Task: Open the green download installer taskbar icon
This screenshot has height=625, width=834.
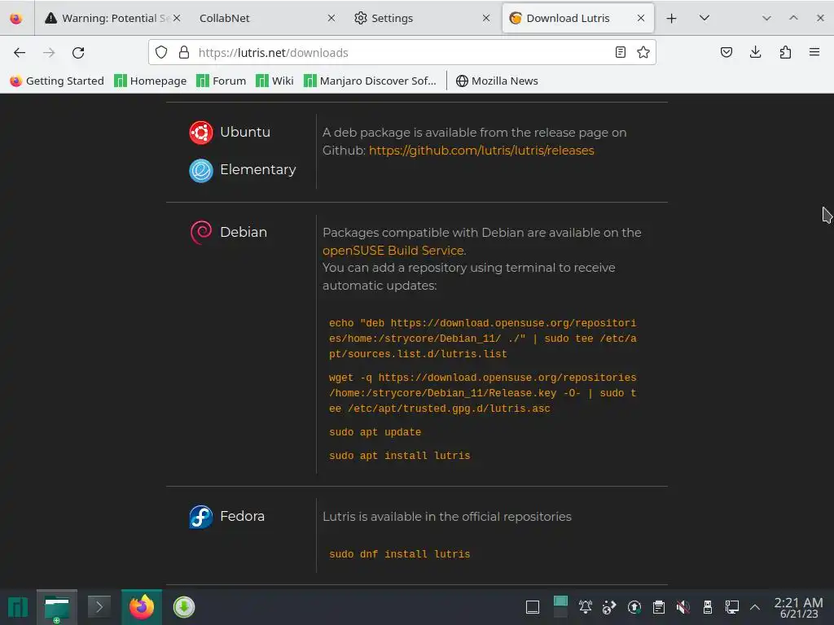Action: pos(184,607)
